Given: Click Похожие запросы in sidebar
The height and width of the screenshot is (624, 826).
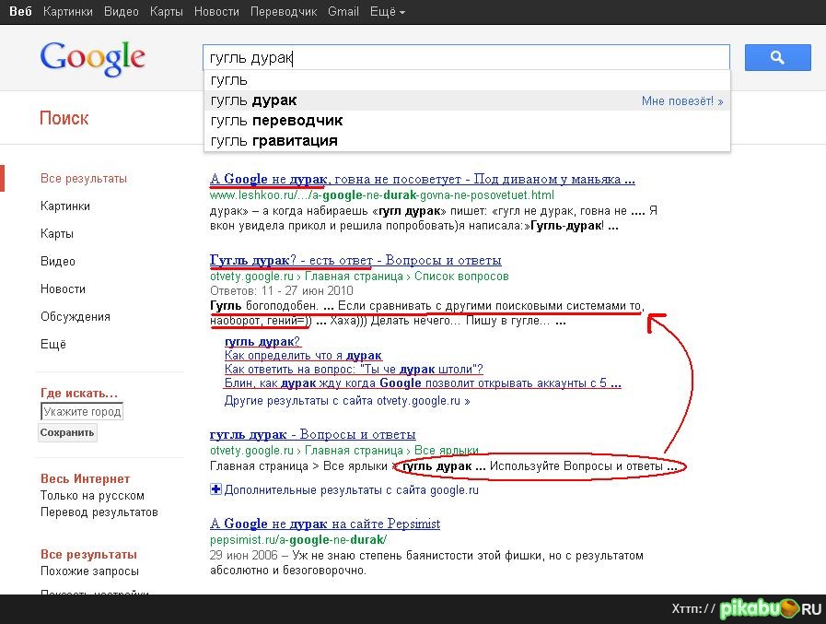Looking at the screenshot, I should coord(89,571).
